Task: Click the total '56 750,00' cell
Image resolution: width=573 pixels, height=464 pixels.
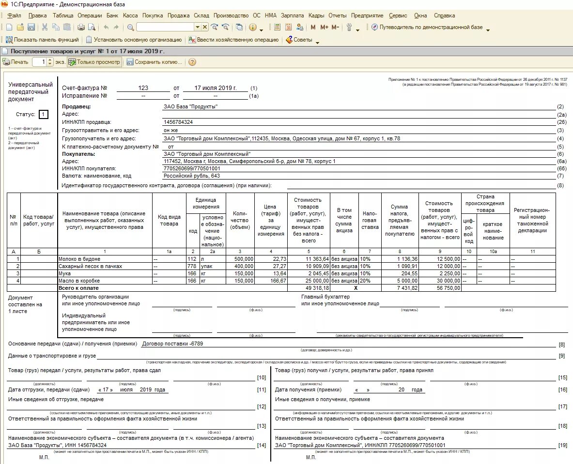Action: click(x=440, y=288)
